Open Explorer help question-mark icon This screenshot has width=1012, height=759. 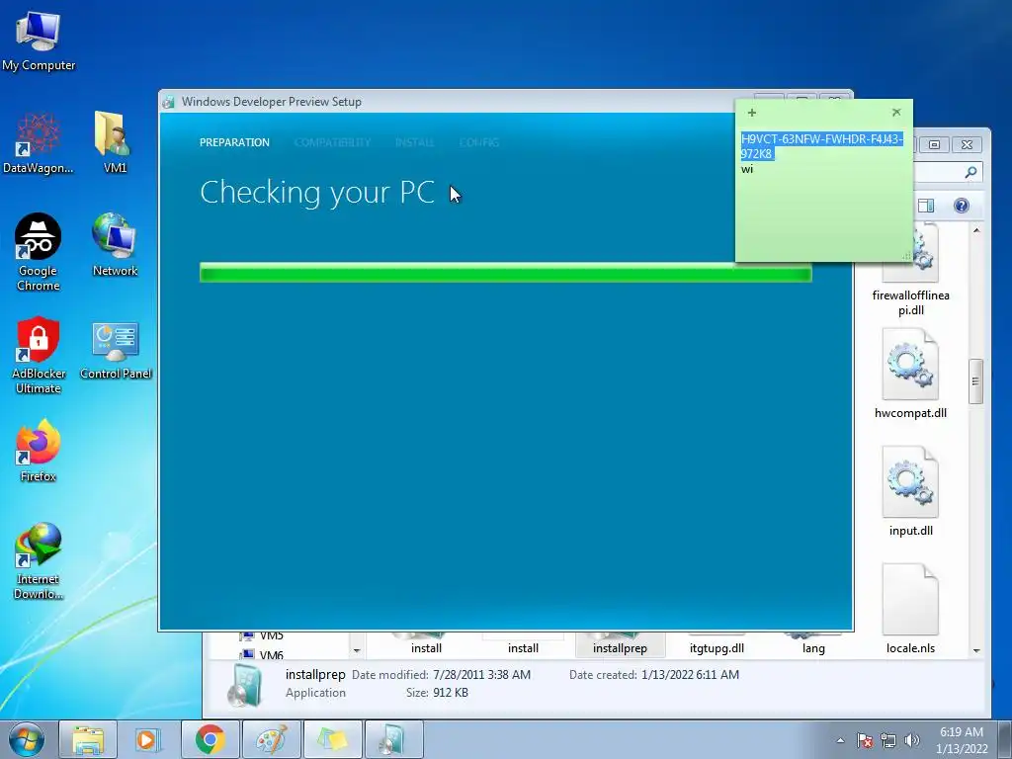[961, 206]
